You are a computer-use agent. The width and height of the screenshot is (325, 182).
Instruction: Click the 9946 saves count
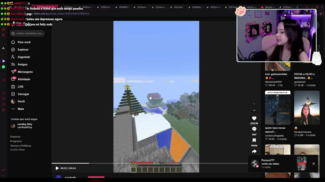(x=254, y=146)
